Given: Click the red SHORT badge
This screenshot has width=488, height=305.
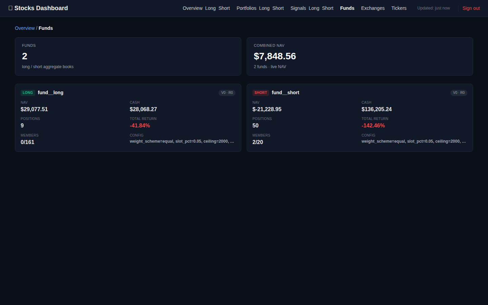Looking at the screenshot, I should pyautogui.click(x=261, y=93).
